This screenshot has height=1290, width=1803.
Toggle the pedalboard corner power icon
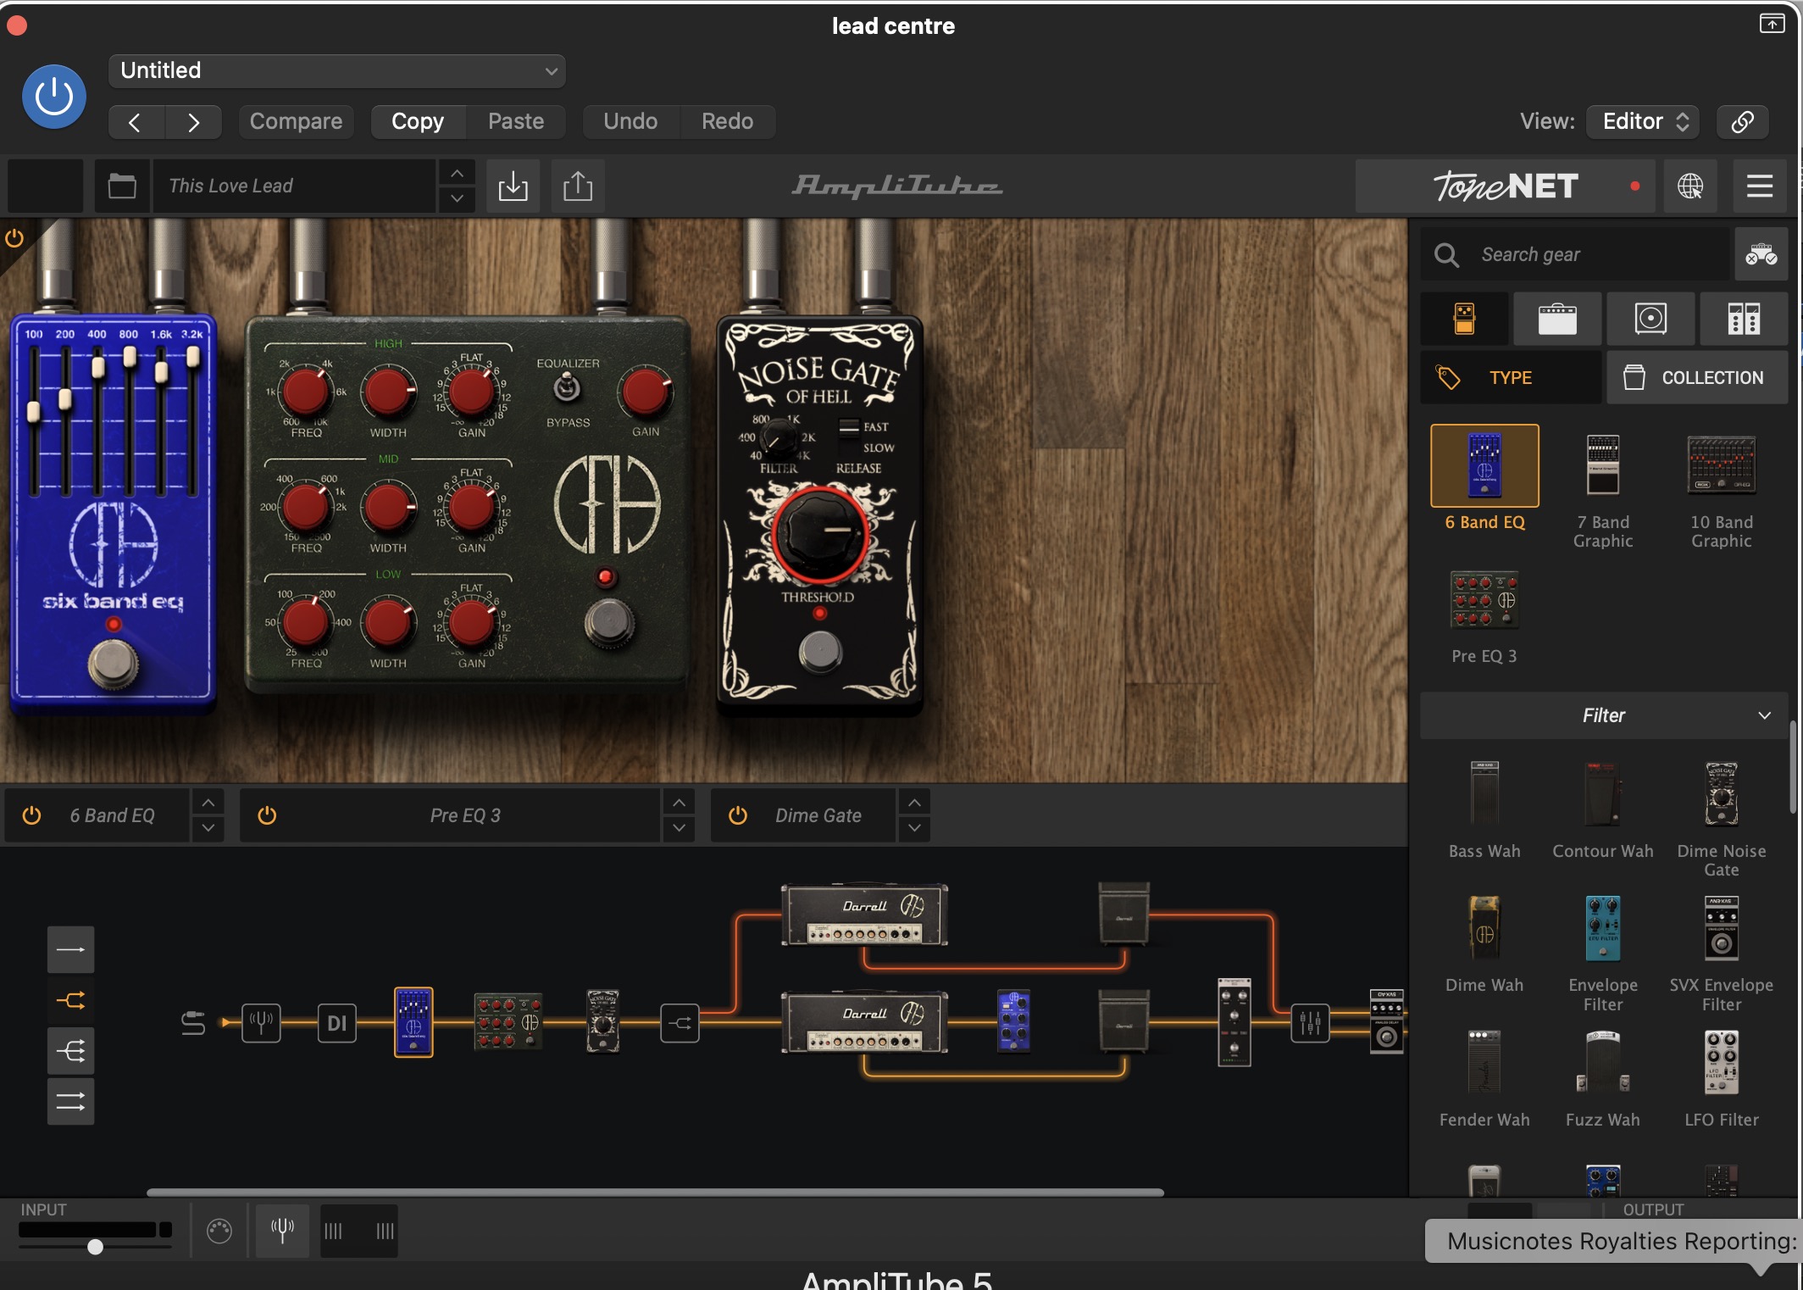pyautogui.click(x=14, y=238)
